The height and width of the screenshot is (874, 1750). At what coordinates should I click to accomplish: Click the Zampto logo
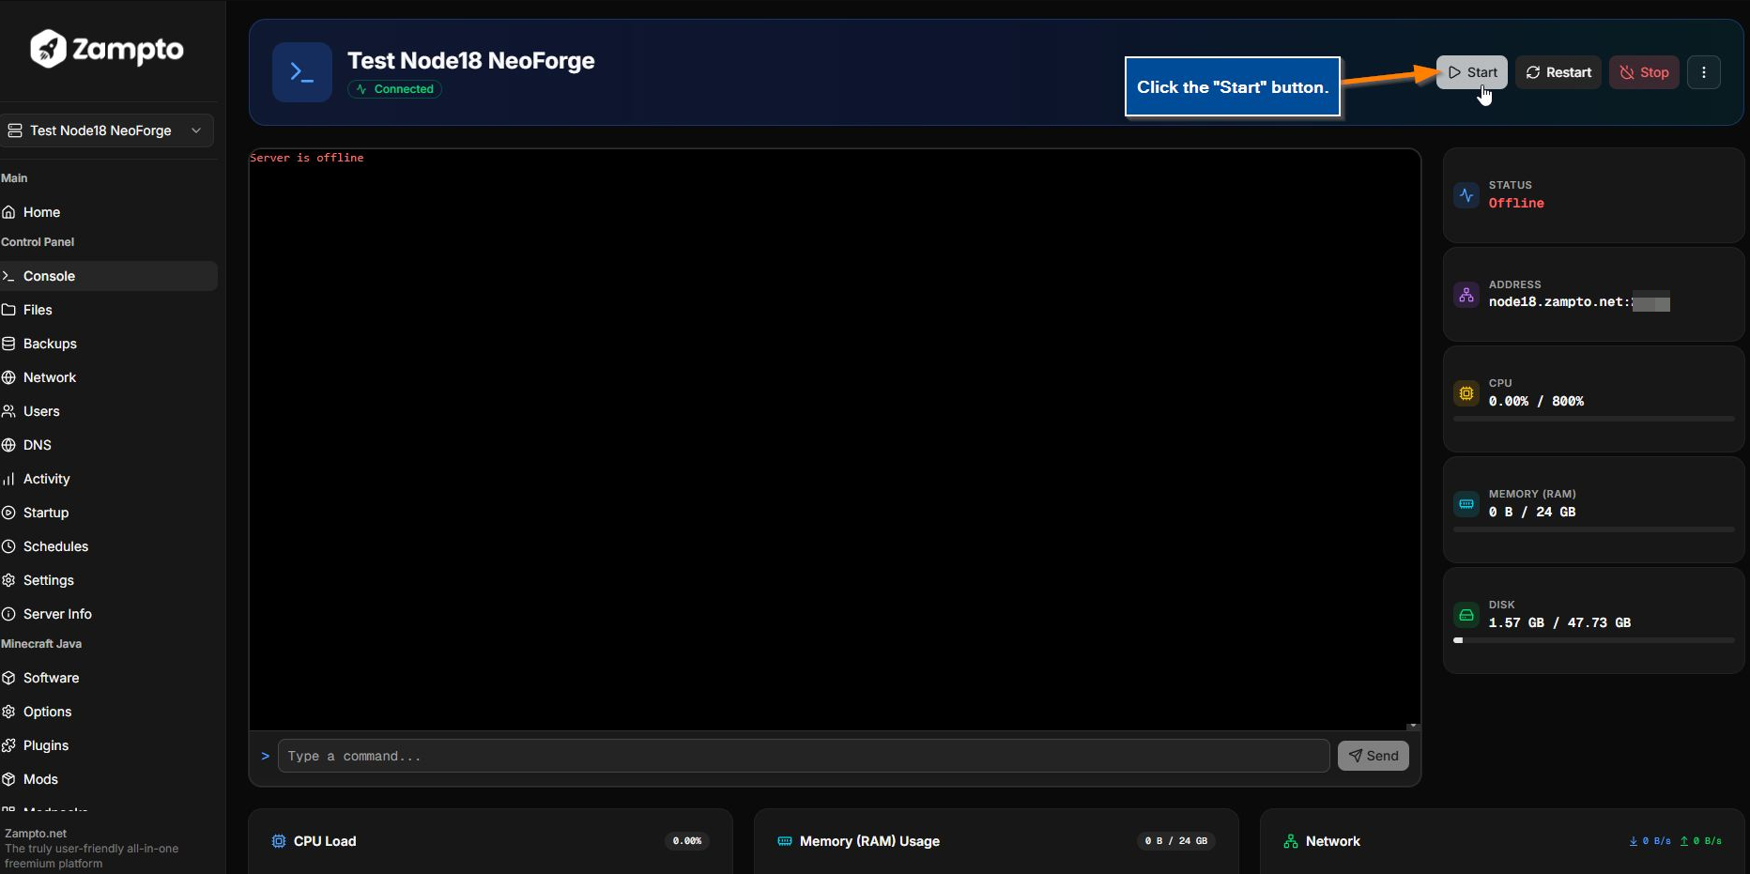[x=106, y=49]
